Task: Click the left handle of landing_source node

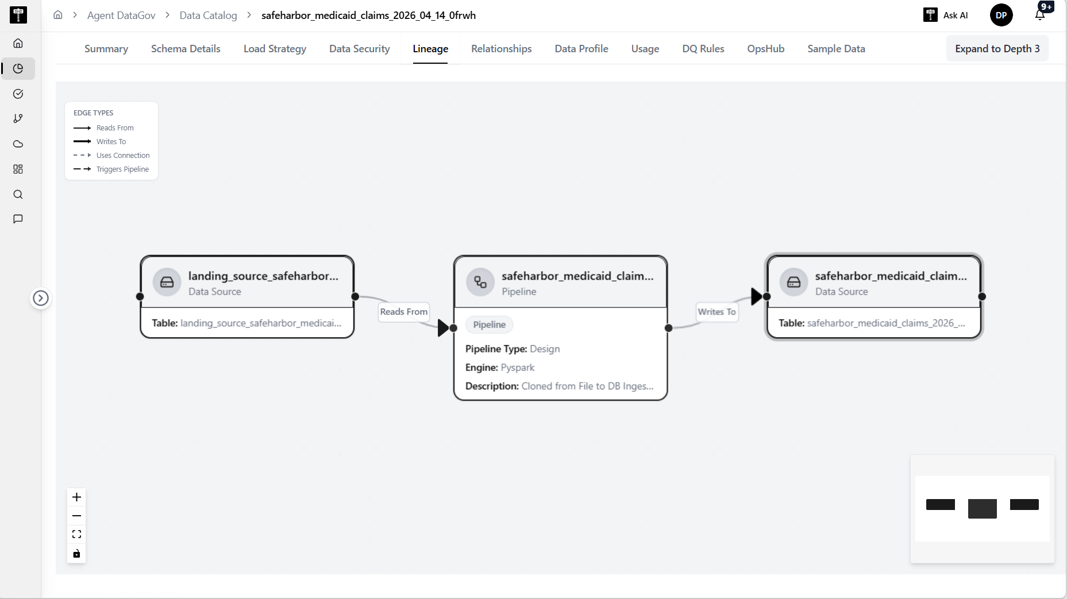Action: coord(140,296)
